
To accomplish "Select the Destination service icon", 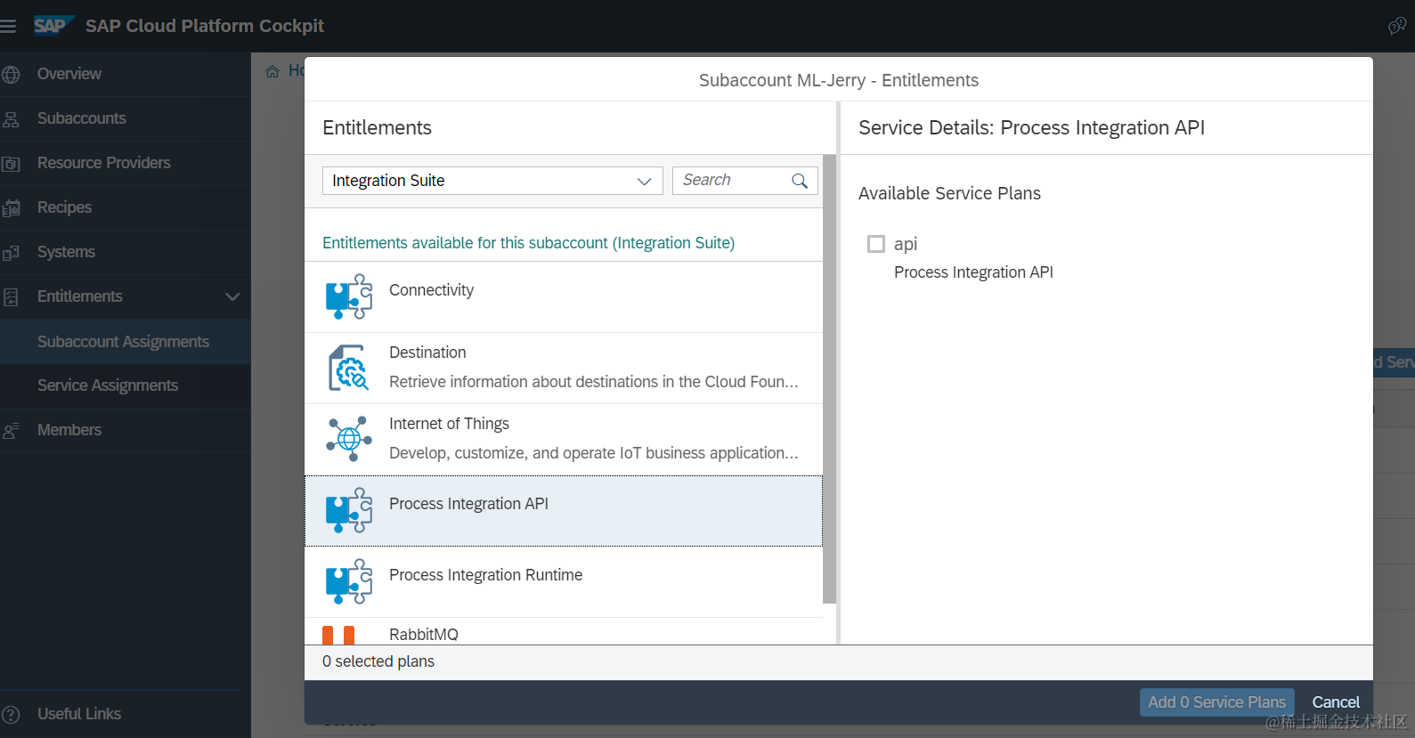I will [x=349, y=368].
